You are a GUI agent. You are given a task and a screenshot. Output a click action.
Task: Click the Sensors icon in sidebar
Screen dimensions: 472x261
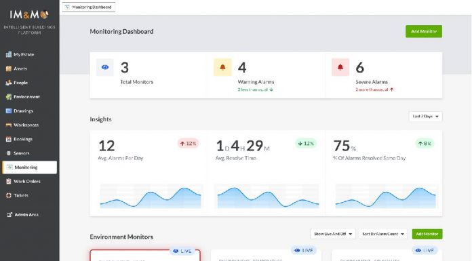pyautogui.click(x=9, y=153)
